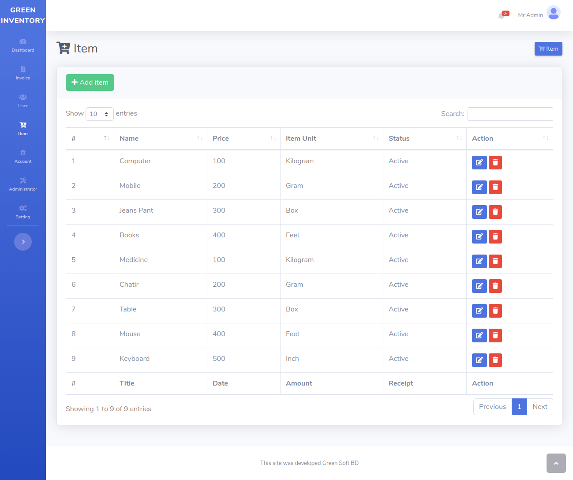Delete the Mobile item using trash icon
The image size is (573, 480).
click(495, 187)
